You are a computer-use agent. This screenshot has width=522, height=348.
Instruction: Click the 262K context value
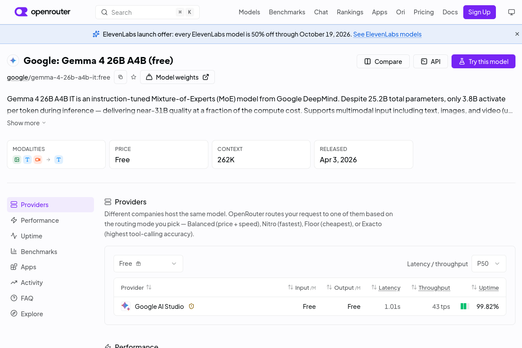226,160
